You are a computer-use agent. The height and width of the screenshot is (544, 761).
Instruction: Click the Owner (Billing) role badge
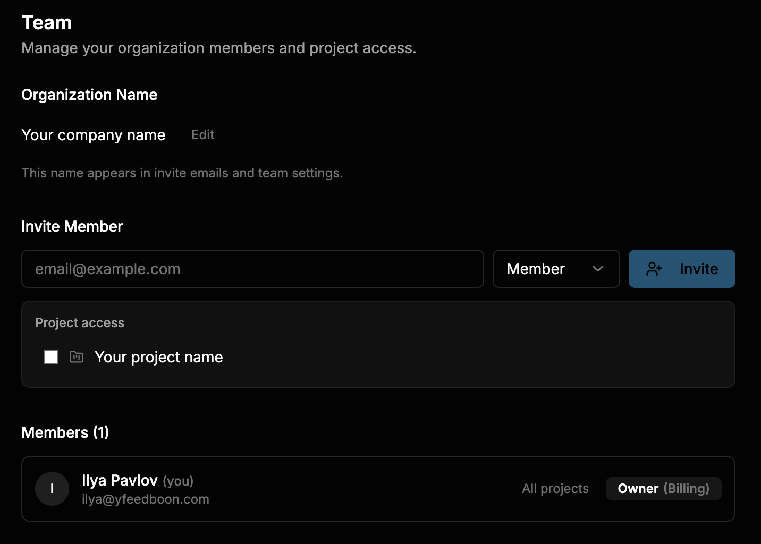tap(663, 488)
